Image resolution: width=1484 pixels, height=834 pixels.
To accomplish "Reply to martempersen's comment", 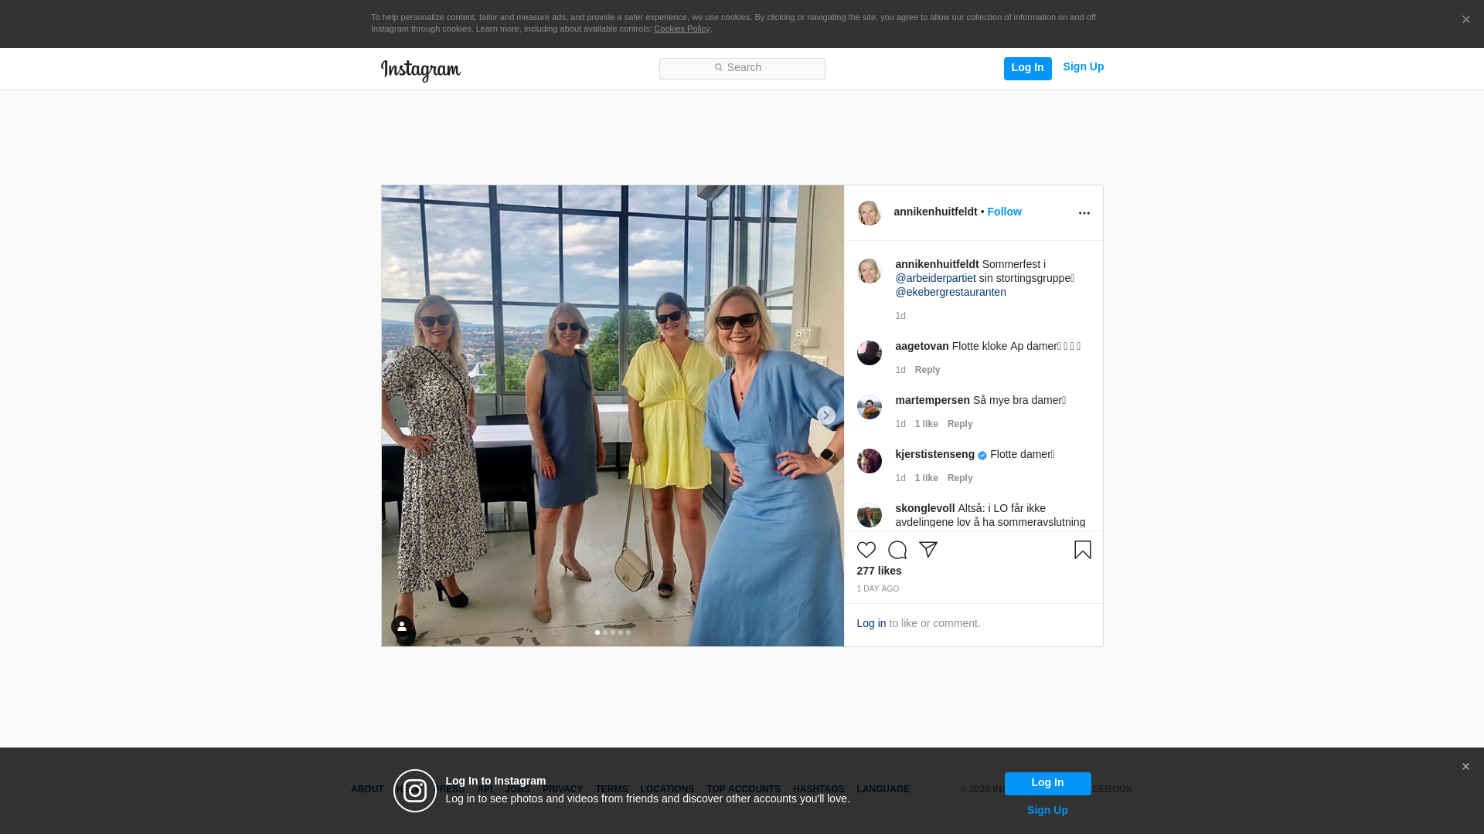I will (x=960, y=424).
